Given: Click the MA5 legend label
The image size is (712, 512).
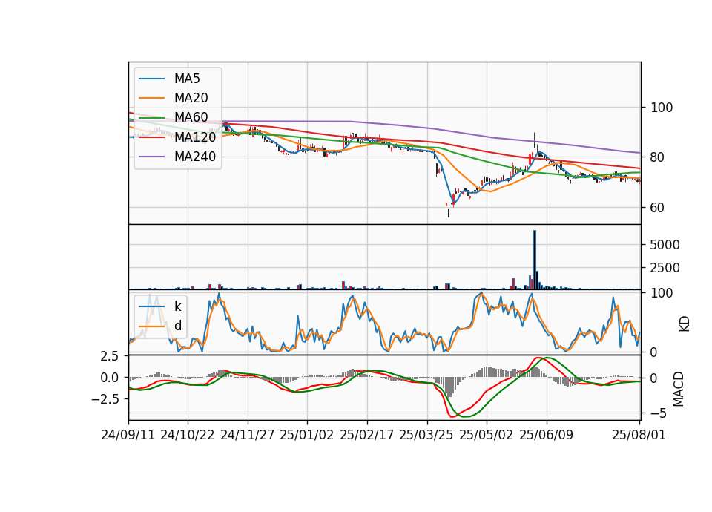Looking at the screenshot, I should click(187, 79).
